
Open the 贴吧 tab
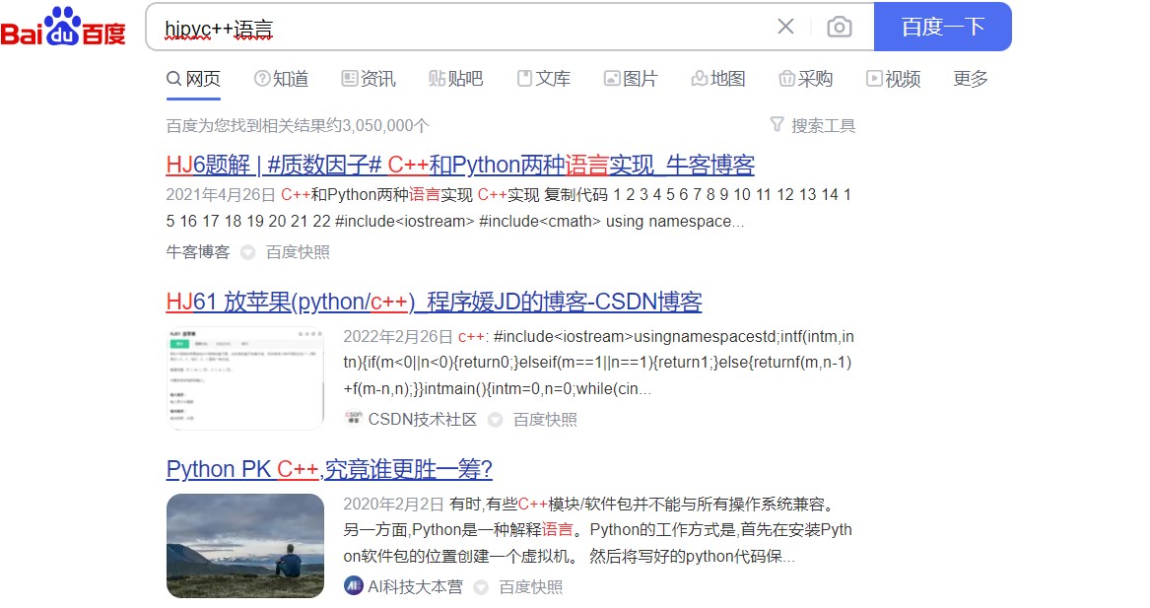tap(455, 79)
